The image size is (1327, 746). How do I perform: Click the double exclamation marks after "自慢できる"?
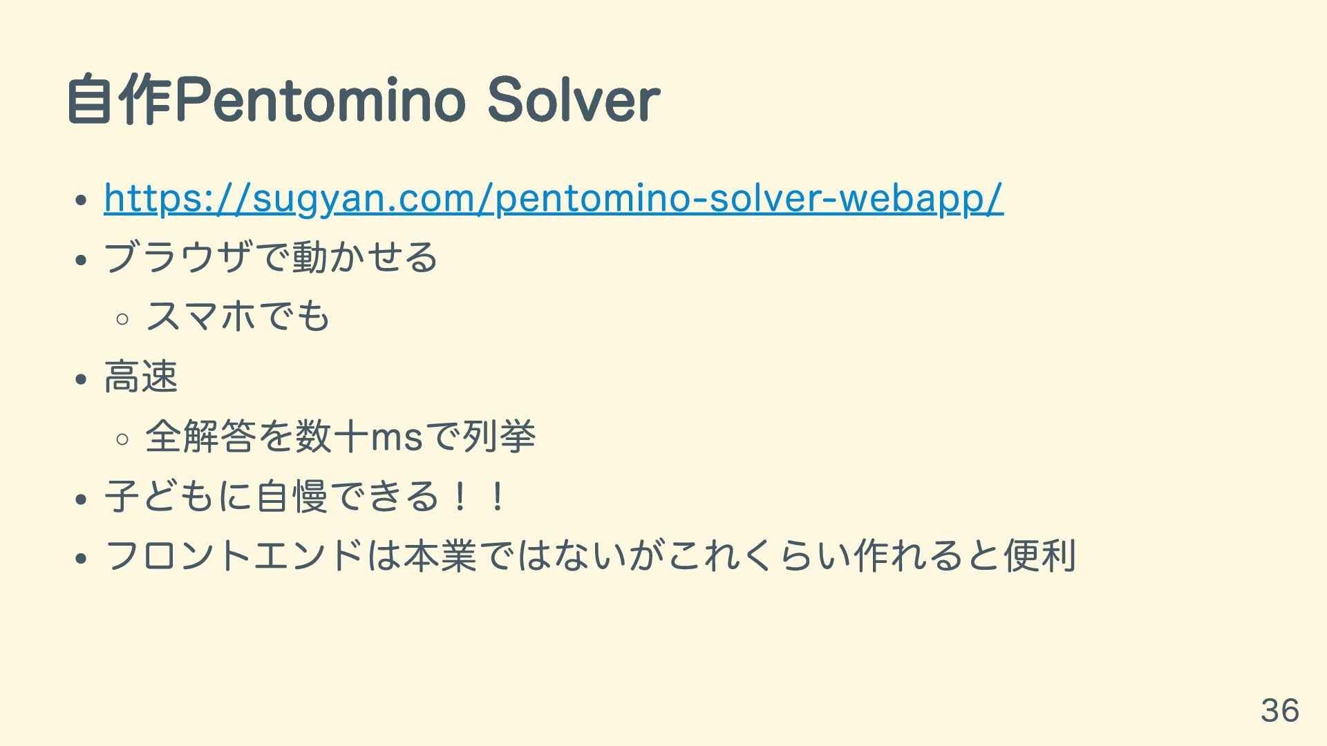point(478,497)
